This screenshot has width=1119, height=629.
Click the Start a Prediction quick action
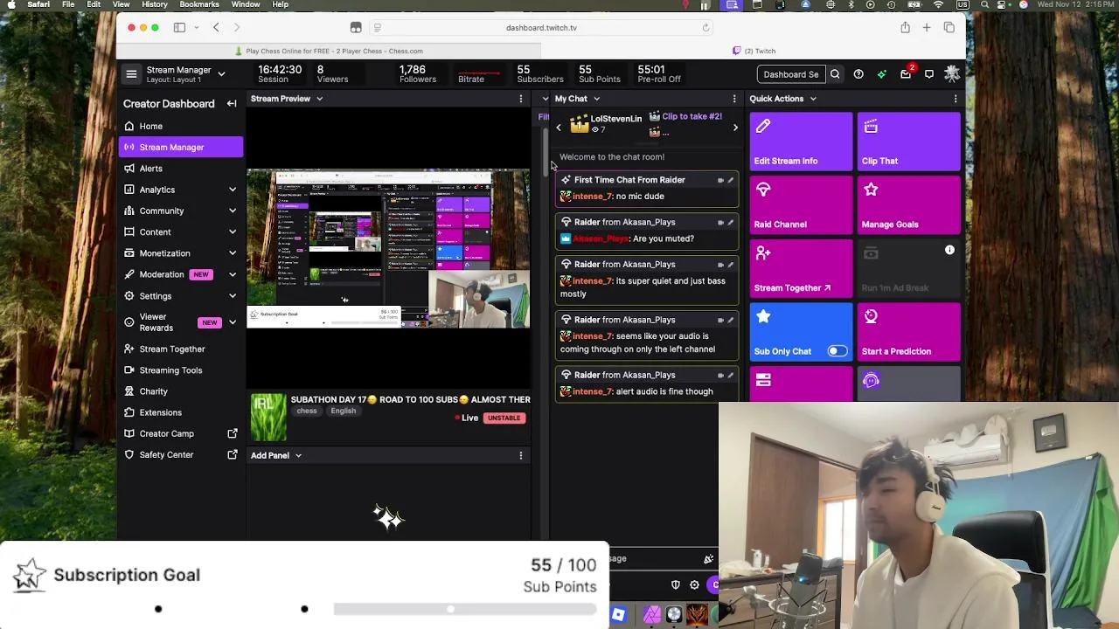pyautogui.click(x=908, y=332)
